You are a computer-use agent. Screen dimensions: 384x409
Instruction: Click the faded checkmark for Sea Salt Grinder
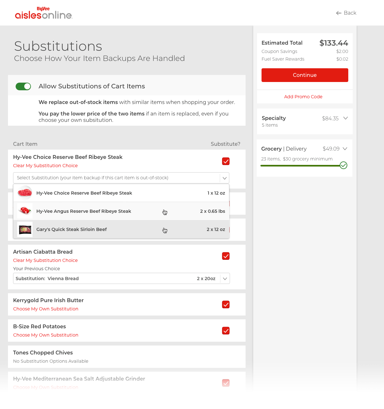point(225,383)
